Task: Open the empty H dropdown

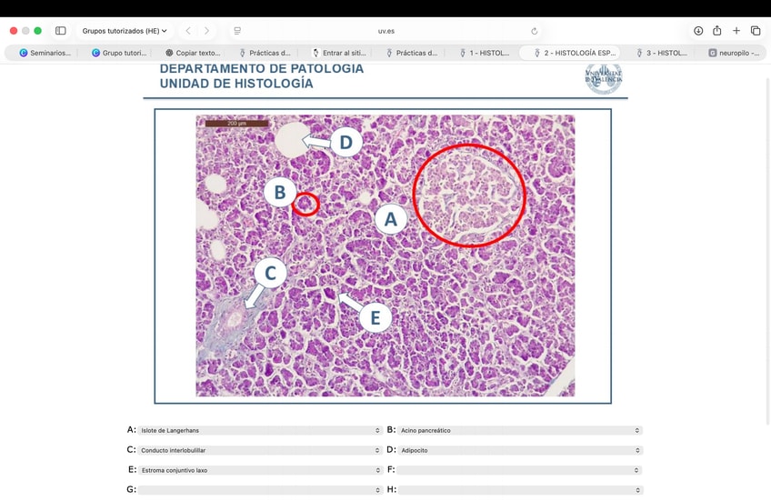Action: [x=519, y=490]
